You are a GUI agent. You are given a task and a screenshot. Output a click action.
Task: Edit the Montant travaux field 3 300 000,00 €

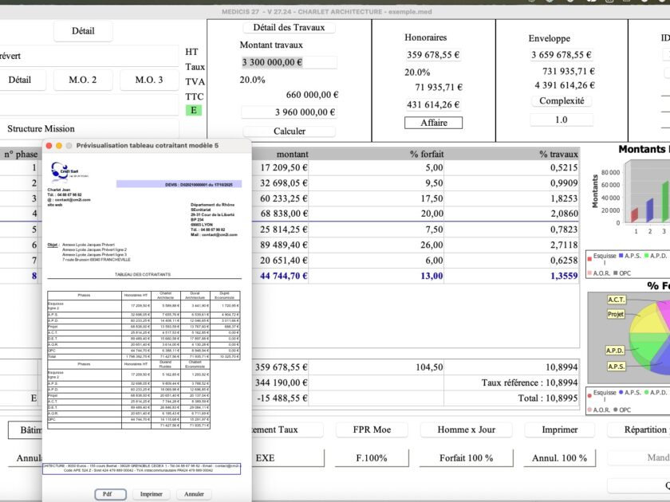[x=289, y=62]
